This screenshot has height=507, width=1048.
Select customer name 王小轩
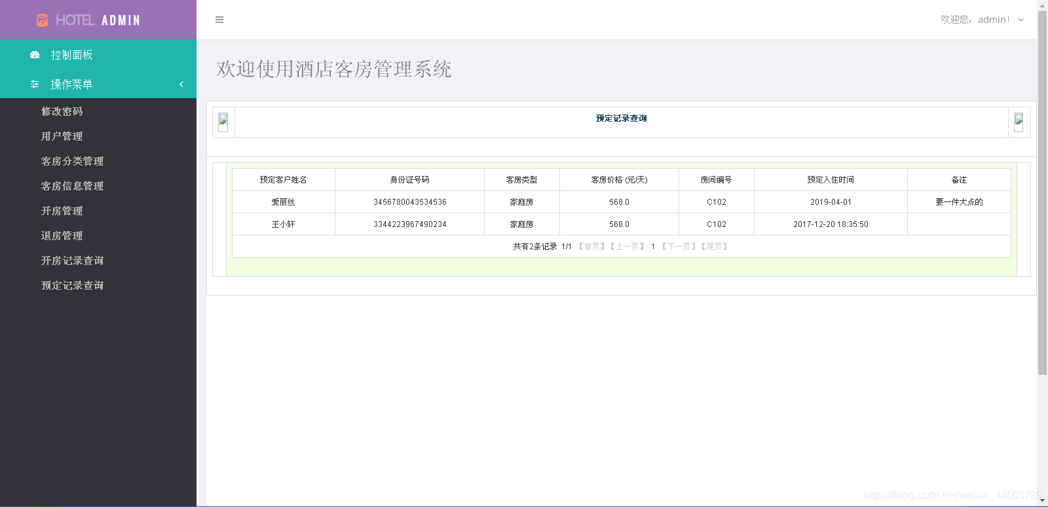[284, 224]
